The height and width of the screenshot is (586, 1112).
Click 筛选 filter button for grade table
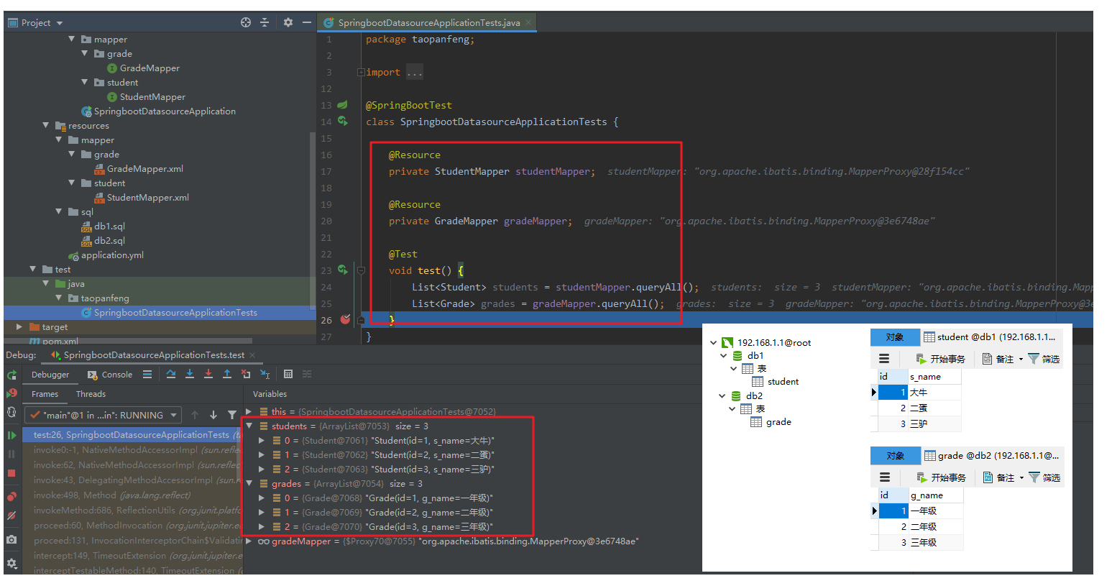click(1044, 477)
